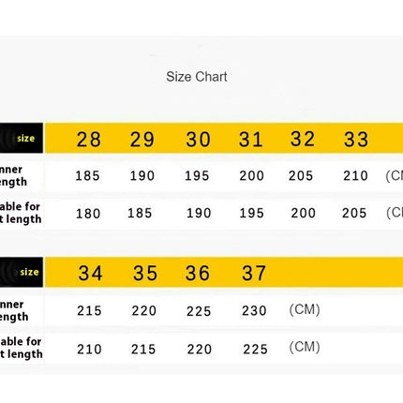Click the lower black size label
Screen dimensions: 403x403
[22, 272]
